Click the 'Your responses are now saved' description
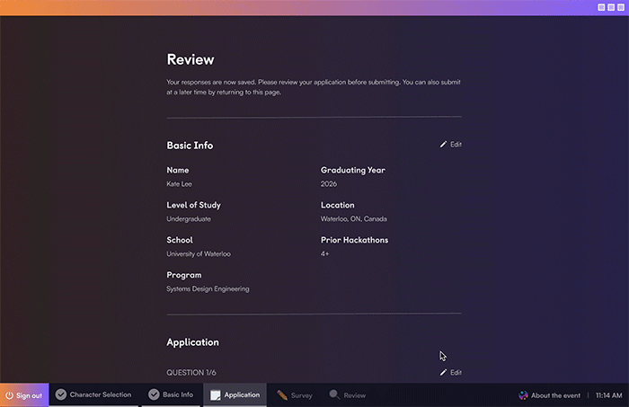This screenshot has height=407, width=629. click(314, 87)
